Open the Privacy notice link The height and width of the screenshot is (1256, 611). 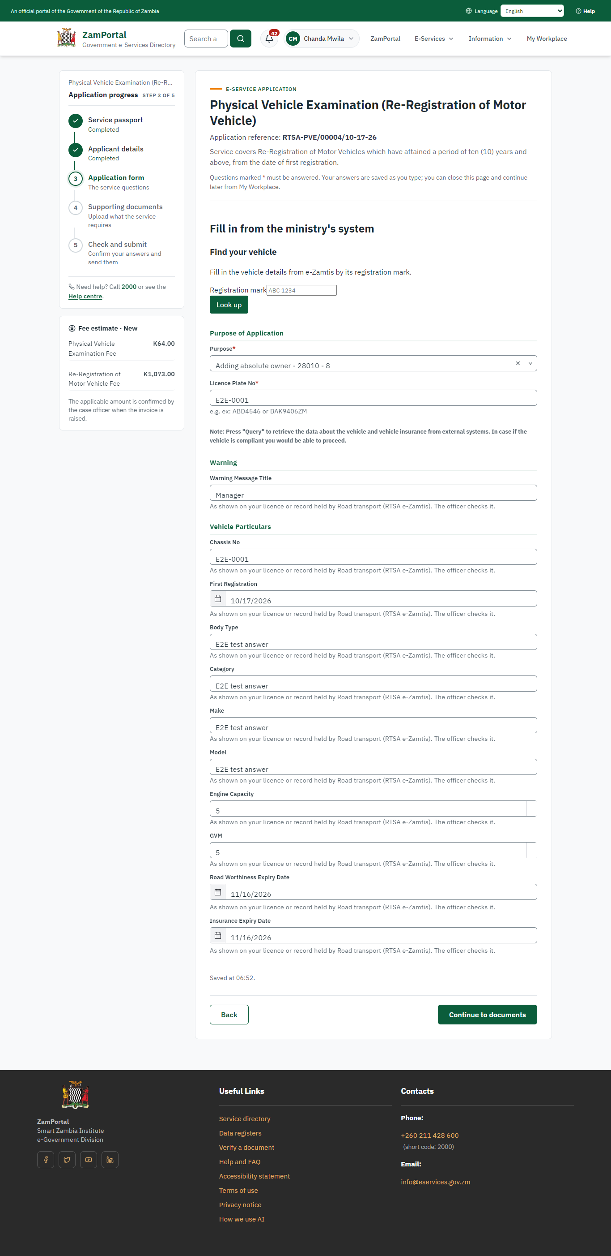pyautogui.click(x=240, y=1204)
